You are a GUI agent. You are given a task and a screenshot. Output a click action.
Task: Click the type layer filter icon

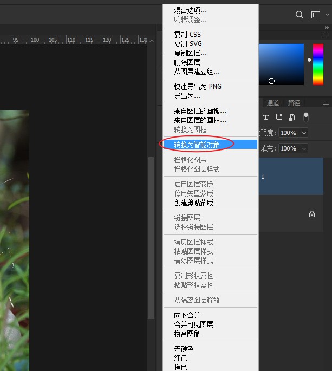point(266,118)
